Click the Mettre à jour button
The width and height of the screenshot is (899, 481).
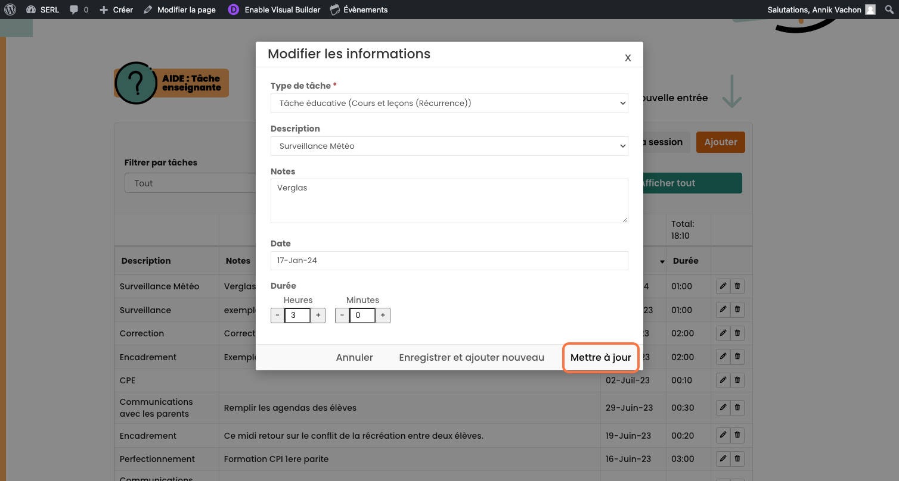600,358
